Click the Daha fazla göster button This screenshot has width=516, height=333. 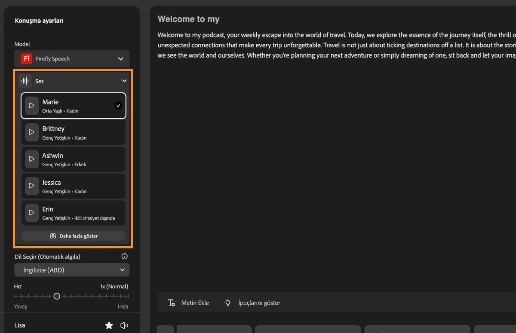coord(74,236)
